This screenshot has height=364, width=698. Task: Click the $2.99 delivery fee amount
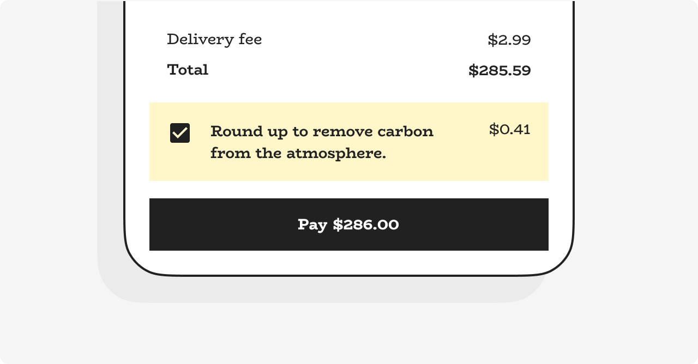click(509, 40)
